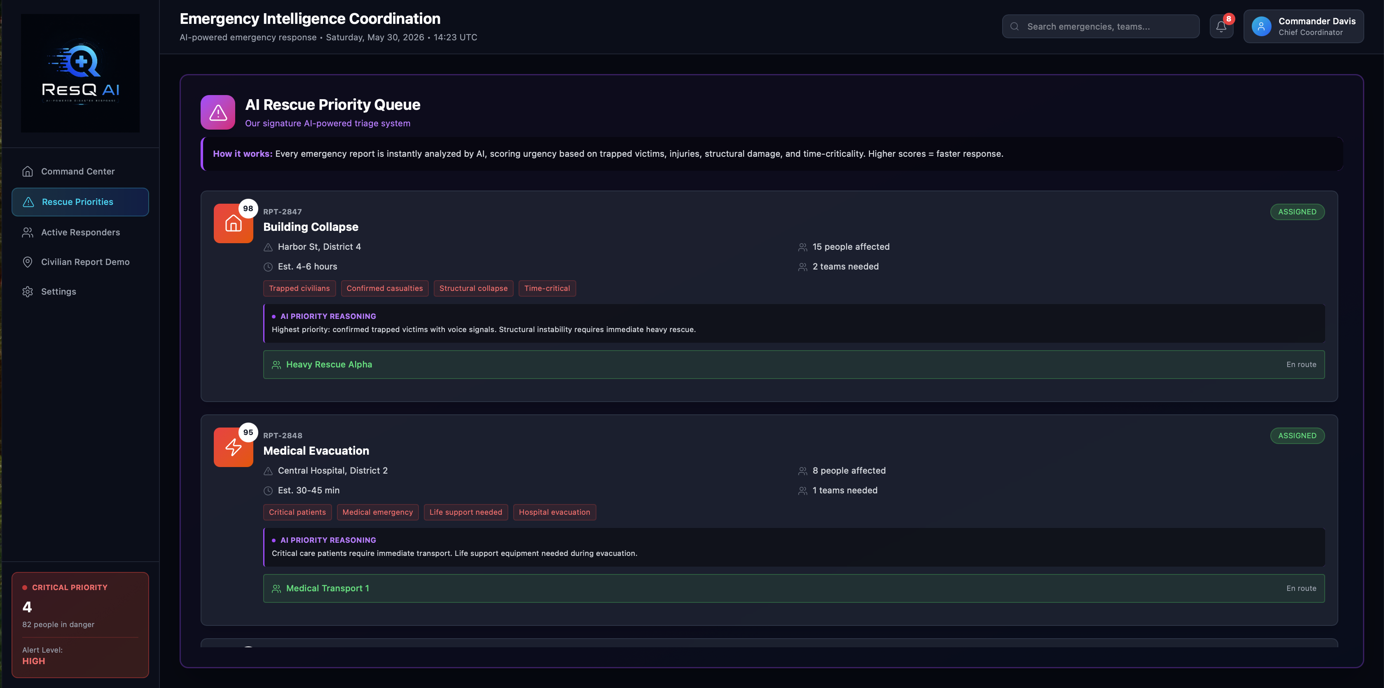Viewport: 1384px width, 688px height.
Task: Click the purple AI Rescue Priority Queue icon
Action: tap(217, 112)
